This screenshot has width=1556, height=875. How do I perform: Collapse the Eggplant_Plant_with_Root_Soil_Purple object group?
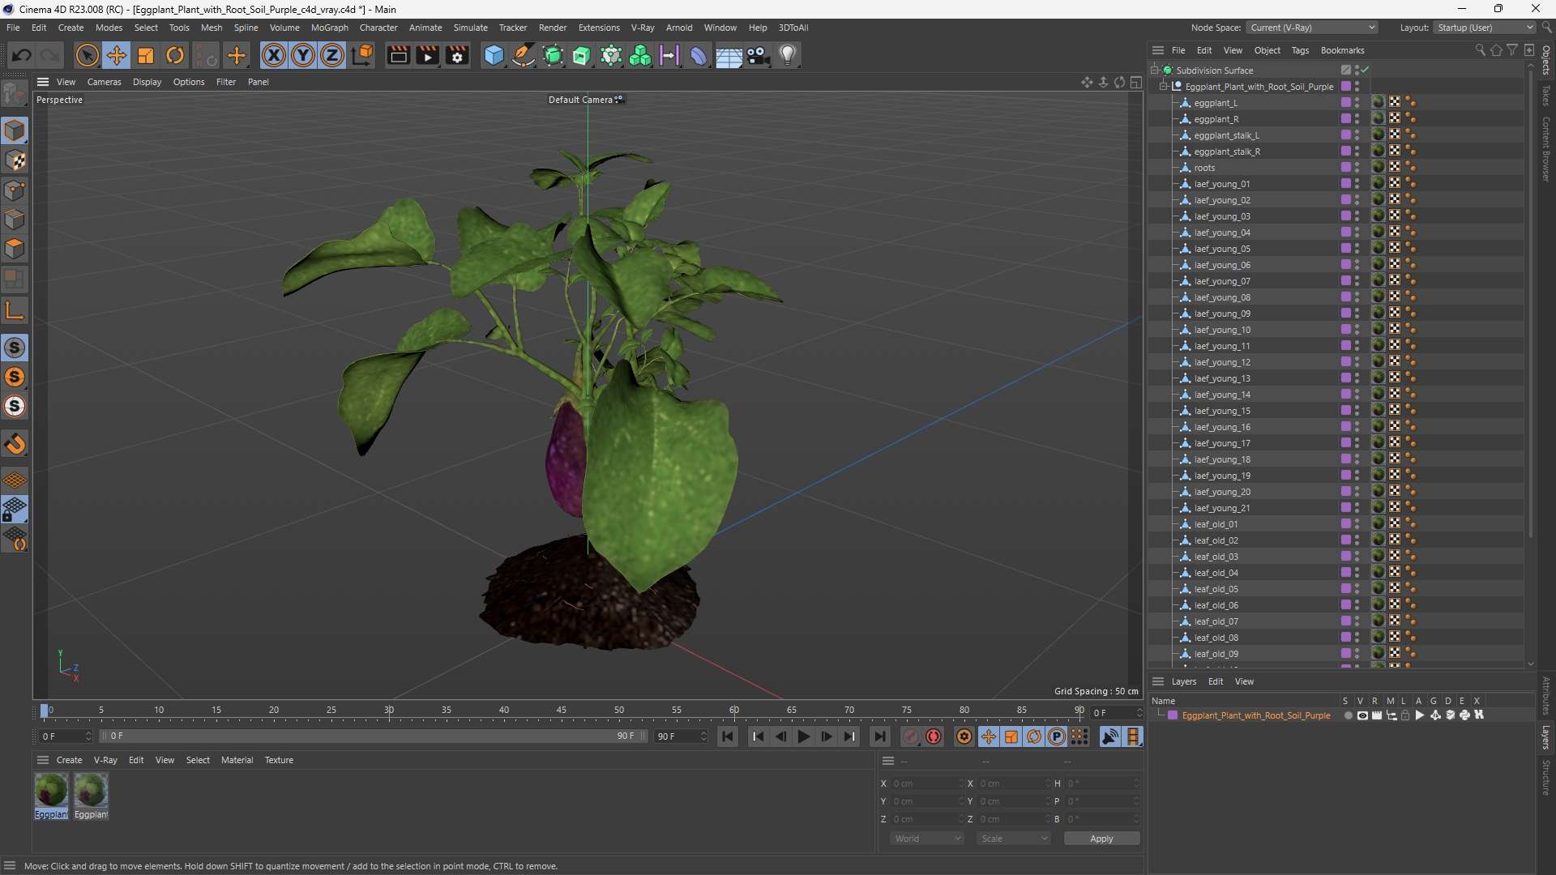click(1164, 87)
